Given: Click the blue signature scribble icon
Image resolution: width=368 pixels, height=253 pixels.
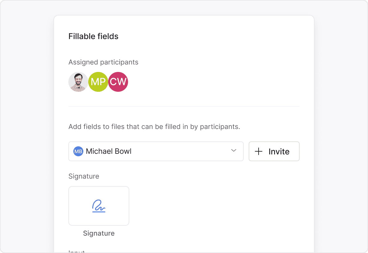Looking at the screenshot, I should [99, 206].
